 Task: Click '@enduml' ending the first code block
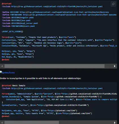tap(6, 60)
